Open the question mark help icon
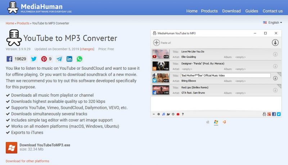 point(183,114)
